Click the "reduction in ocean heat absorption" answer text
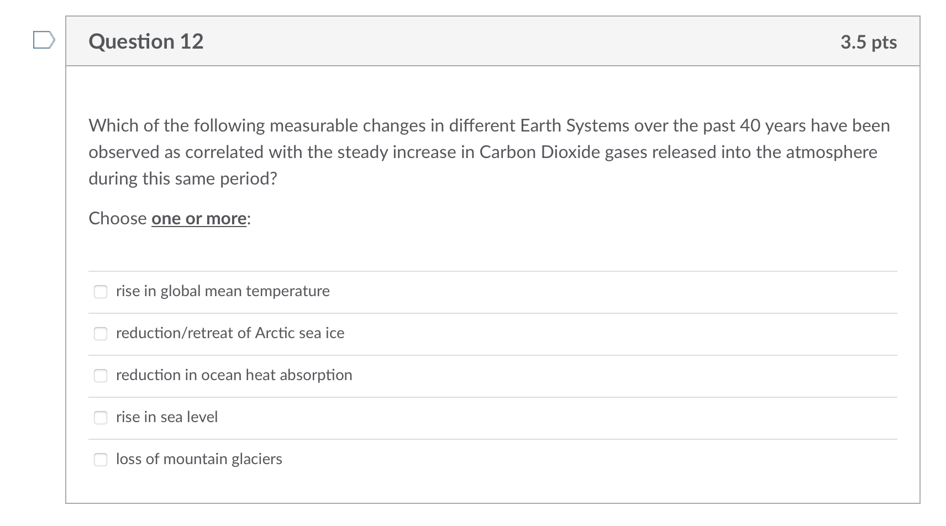The image size is (946, 526). click(234, 375)
